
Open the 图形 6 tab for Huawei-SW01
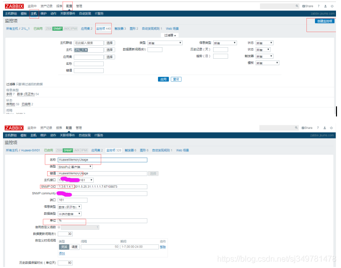click(144, 150)
